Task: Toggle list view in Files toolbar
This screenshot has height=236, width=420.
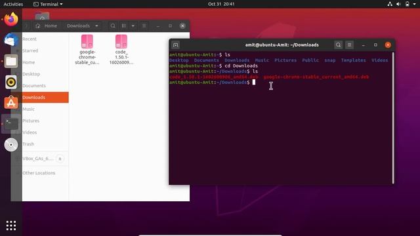Action: 124,26
